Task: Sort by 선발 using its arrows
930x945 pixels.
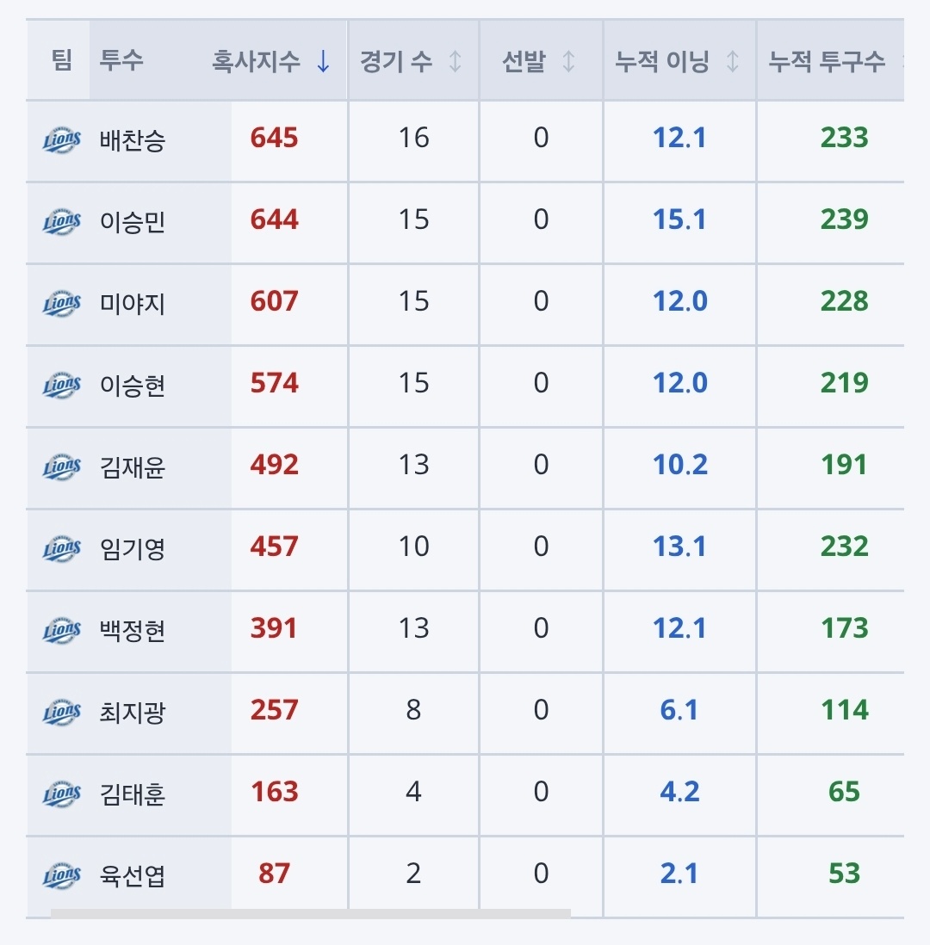Action: 568,61
